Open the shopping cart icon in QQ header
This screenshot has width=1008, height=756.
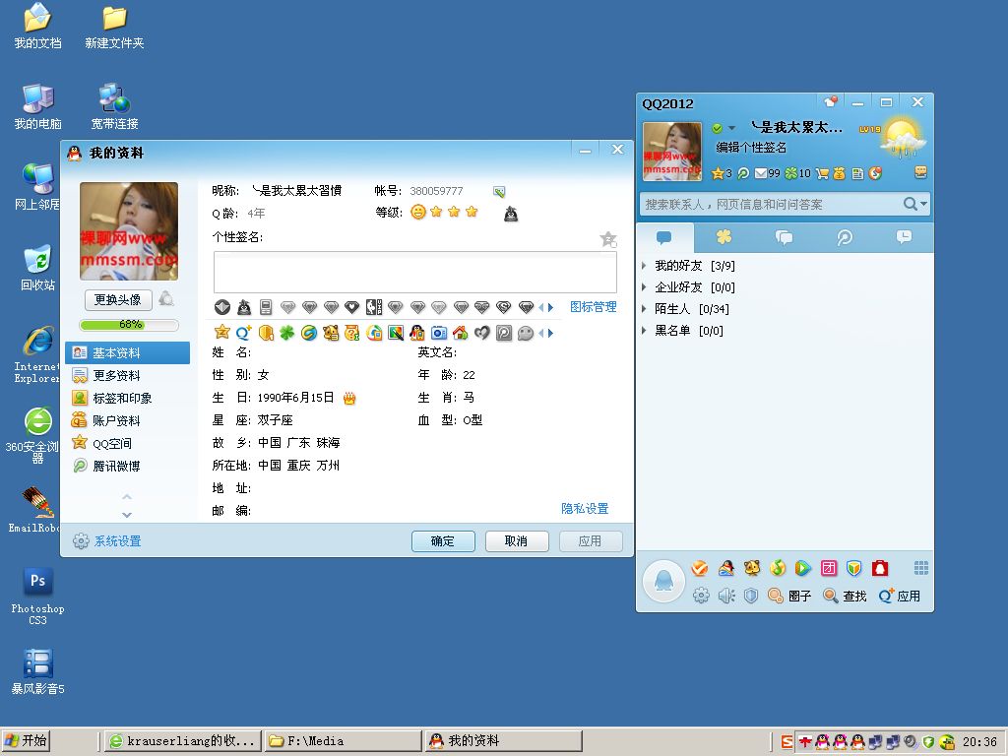point(821,173)
